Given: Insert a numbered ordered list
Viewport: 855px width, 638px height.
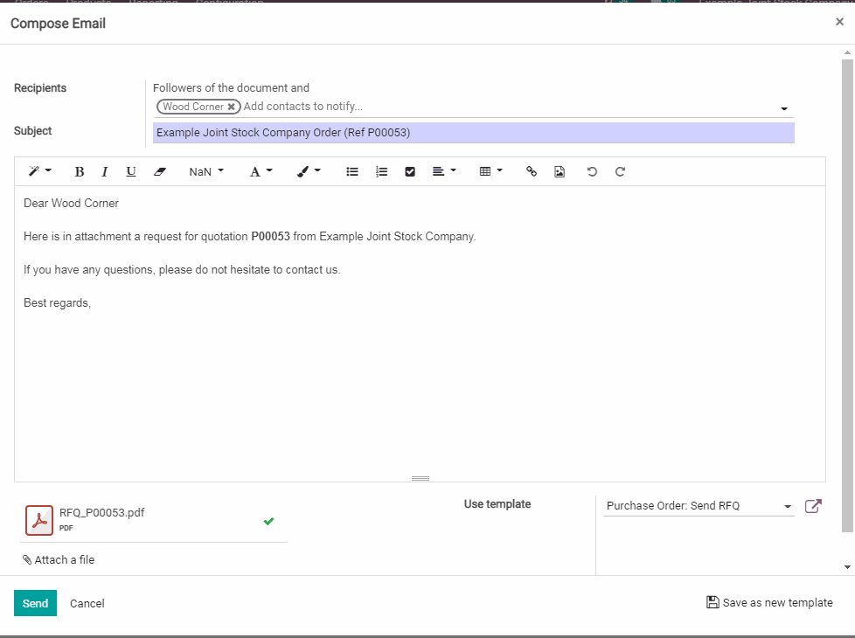Looking at the screenshot, I should [x=381, y=172].
